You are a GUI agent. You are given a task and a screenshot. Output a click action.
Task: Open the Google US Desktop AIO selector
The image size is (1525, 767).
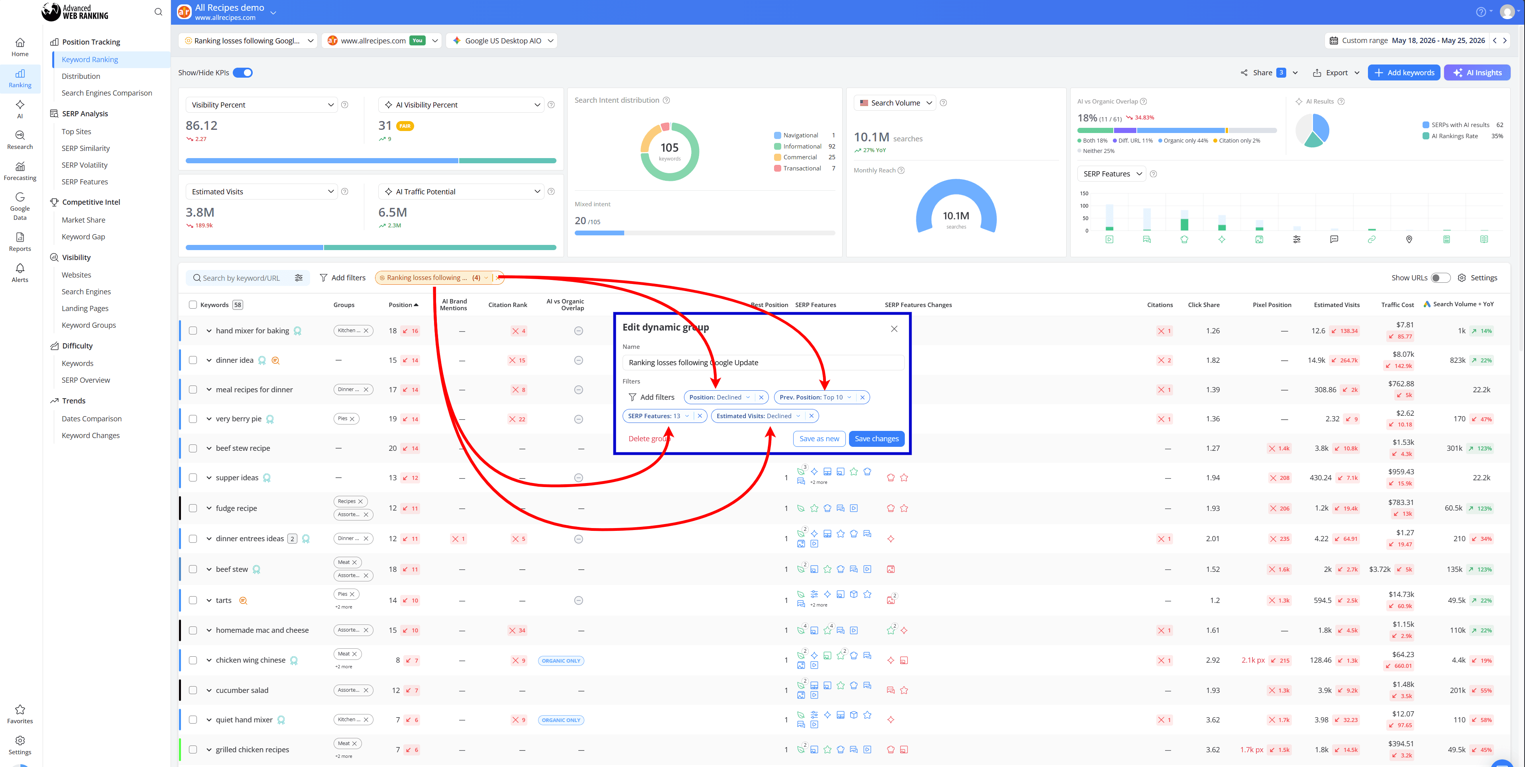click(x=501, y=41)
